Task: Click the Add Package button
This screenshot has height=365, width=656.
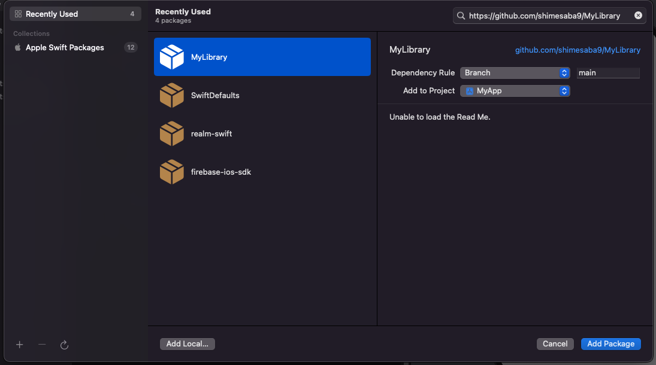Action: pos(611,343)
